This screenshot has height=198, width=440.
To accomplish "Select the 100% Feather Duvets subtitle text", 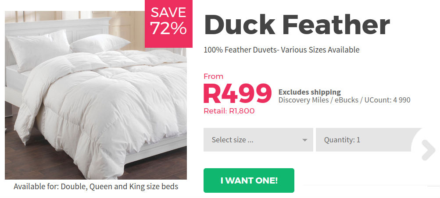I will point(281,50).
